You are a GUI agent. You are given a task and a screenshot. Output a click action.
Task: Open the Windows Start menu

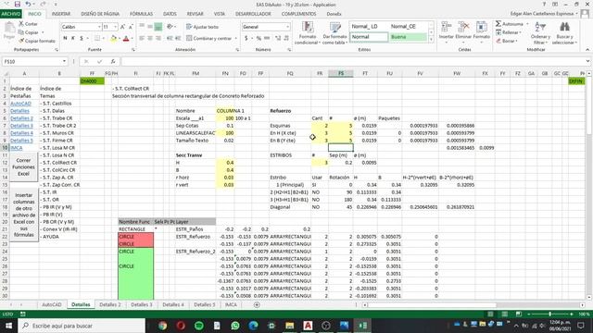click(8, 326)
